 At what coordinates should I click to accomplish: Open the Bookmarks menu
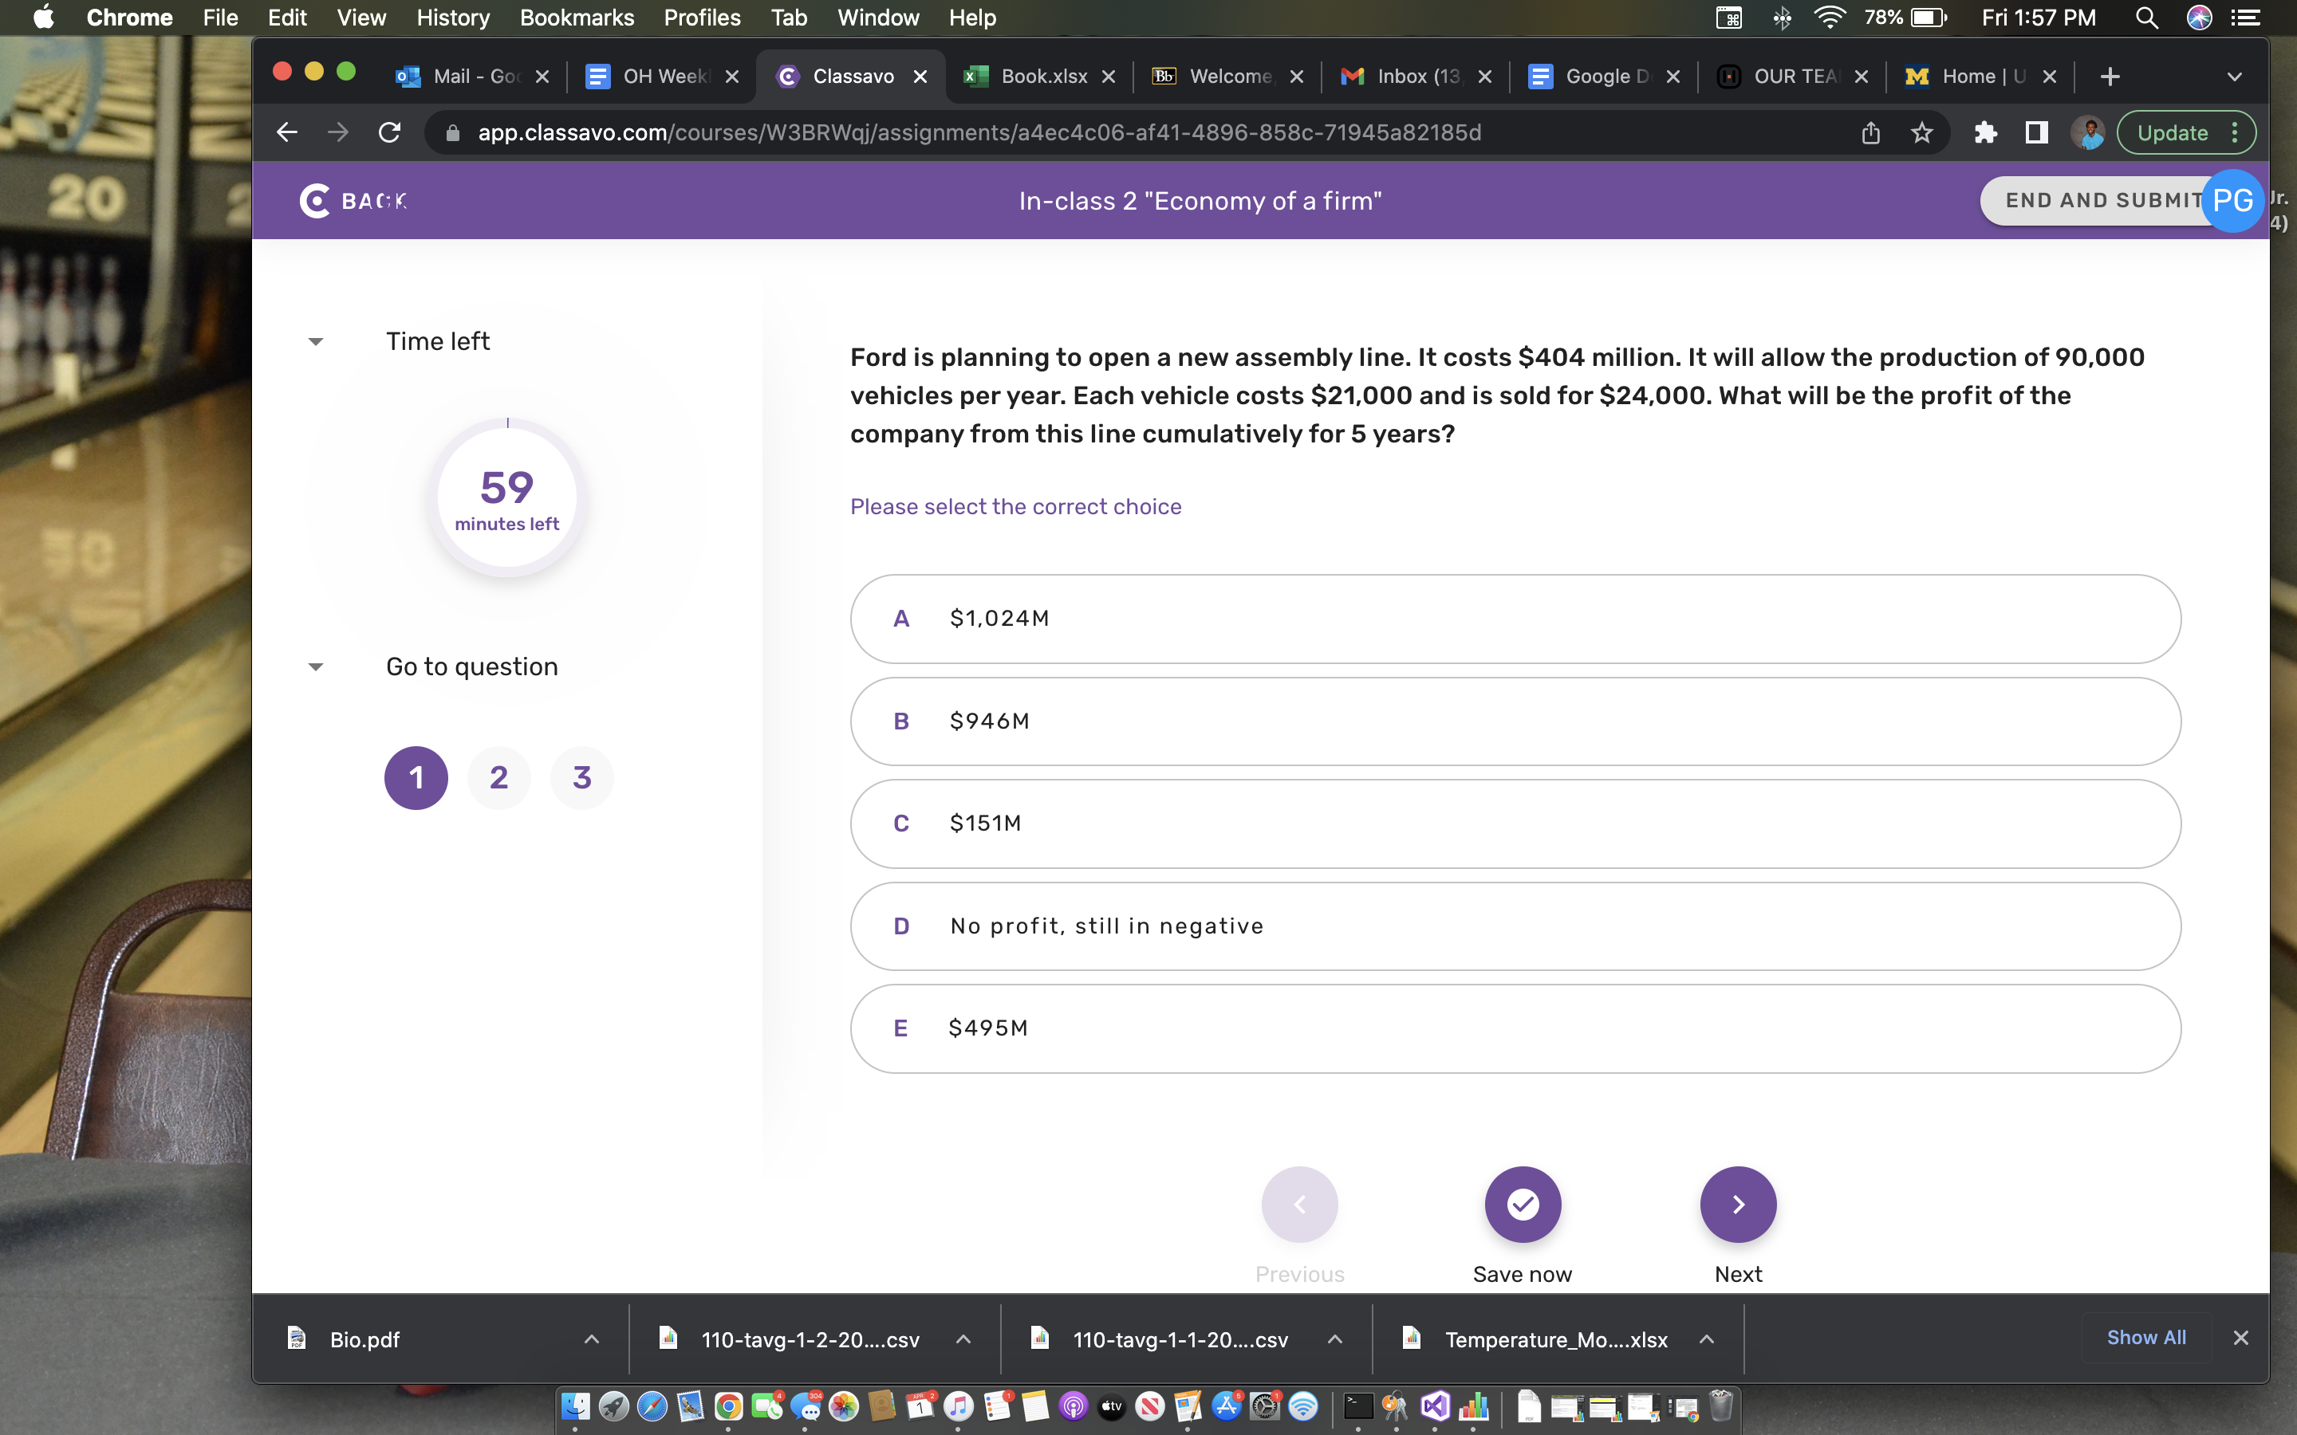[x=576, y=17]
